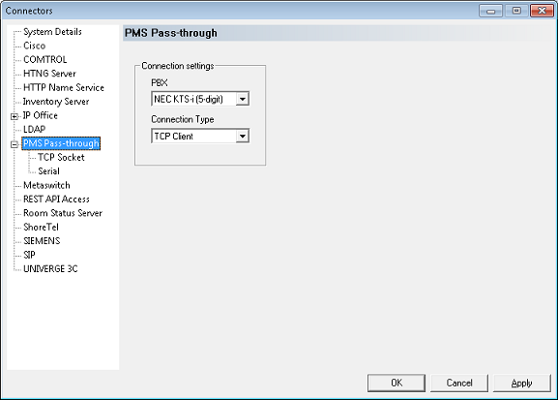Click the Apply button
Screen dimensions: 558x400
click(x=521, y=383)
